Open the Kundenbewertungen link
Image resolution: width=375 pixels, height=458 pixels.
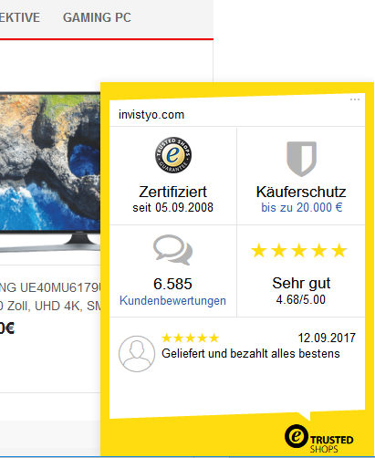pos(172,300)
